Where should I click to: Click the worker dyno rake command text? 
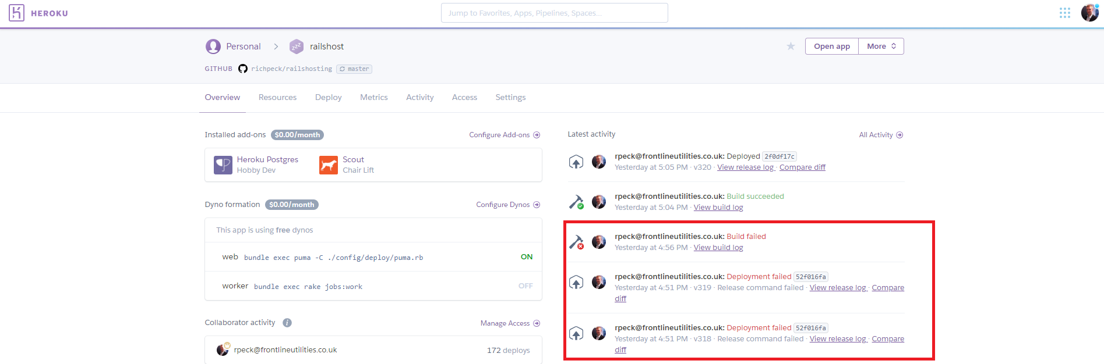(x=308, y=287)
